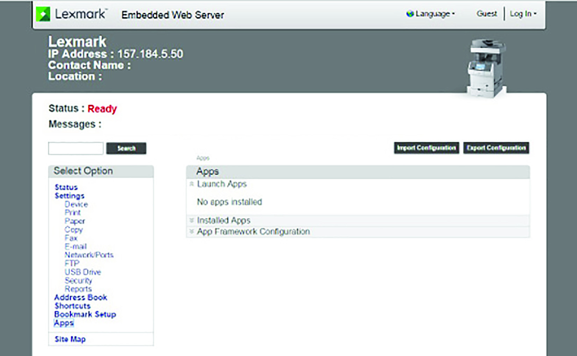Click the Select Option panel header
Screen dimensions: 577x356
click(x=101, y=171)
